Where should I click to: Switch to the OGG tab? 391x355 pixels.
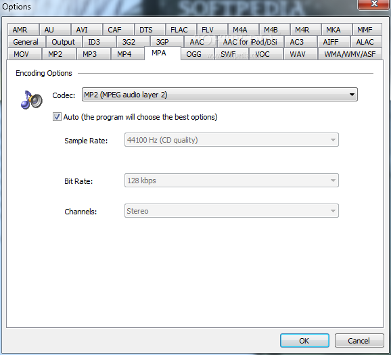click(198, 54)
